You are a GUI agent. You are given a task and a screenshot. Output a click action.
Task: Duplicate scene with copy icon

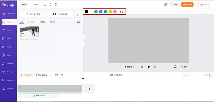click(x=56, y=75)
